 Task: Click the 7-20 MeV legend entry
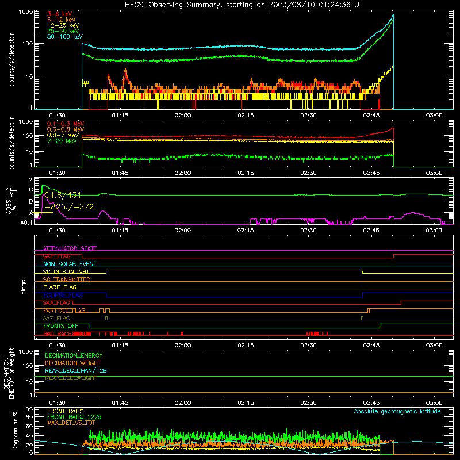(x=62, y=141)
